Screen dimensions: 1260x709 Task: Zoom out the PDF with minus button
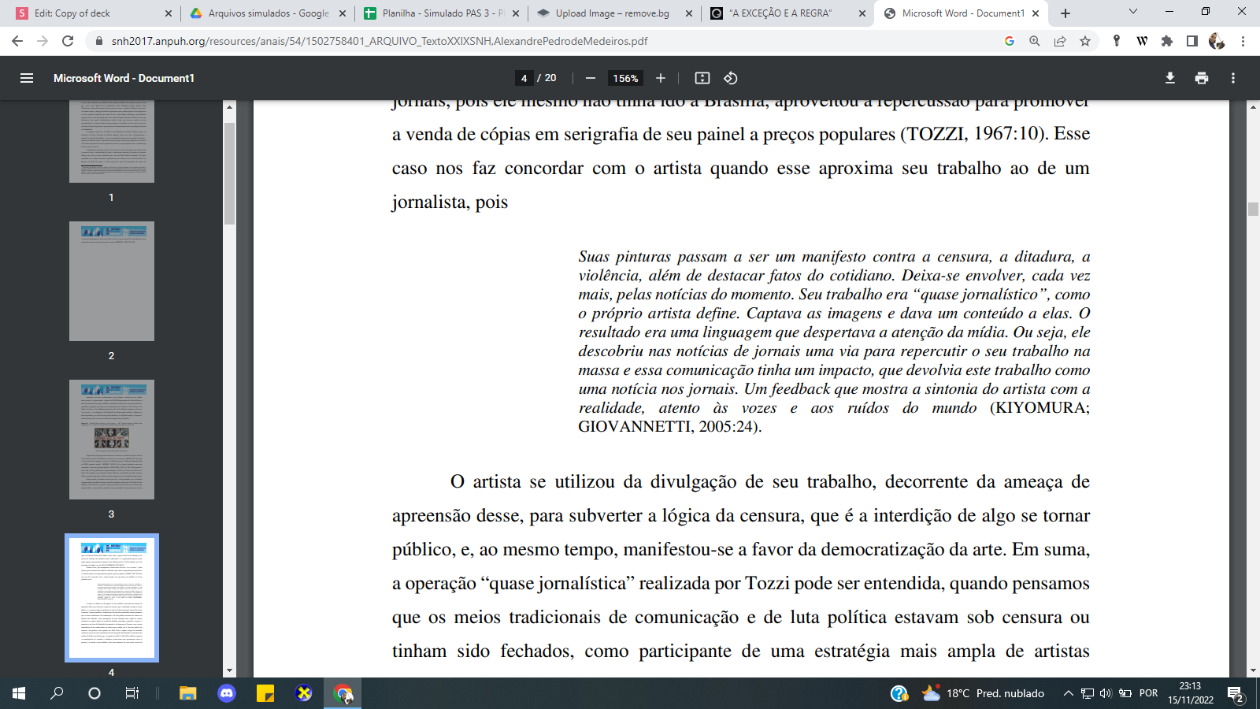591,78
